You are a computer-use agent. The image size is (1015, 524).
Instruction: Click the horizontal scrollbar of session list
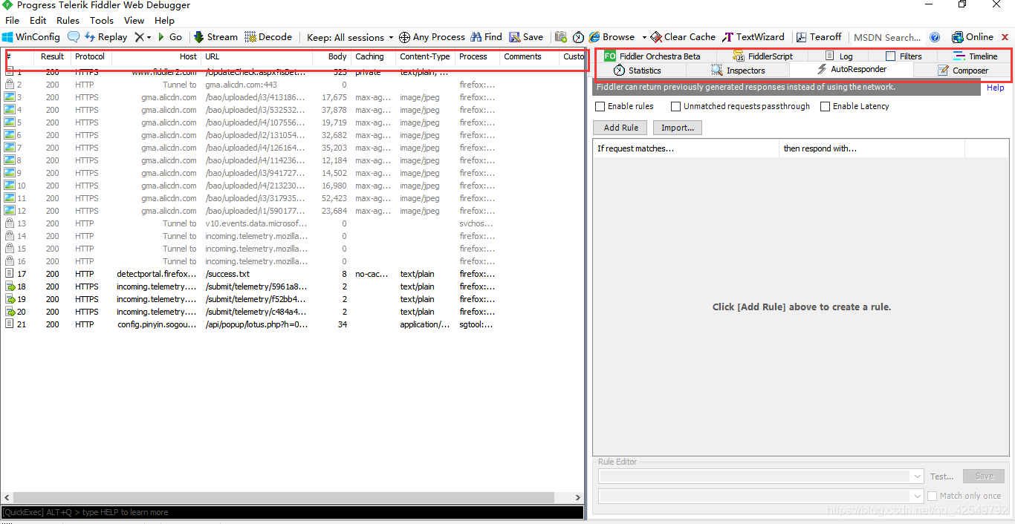[x=284, y=497]
